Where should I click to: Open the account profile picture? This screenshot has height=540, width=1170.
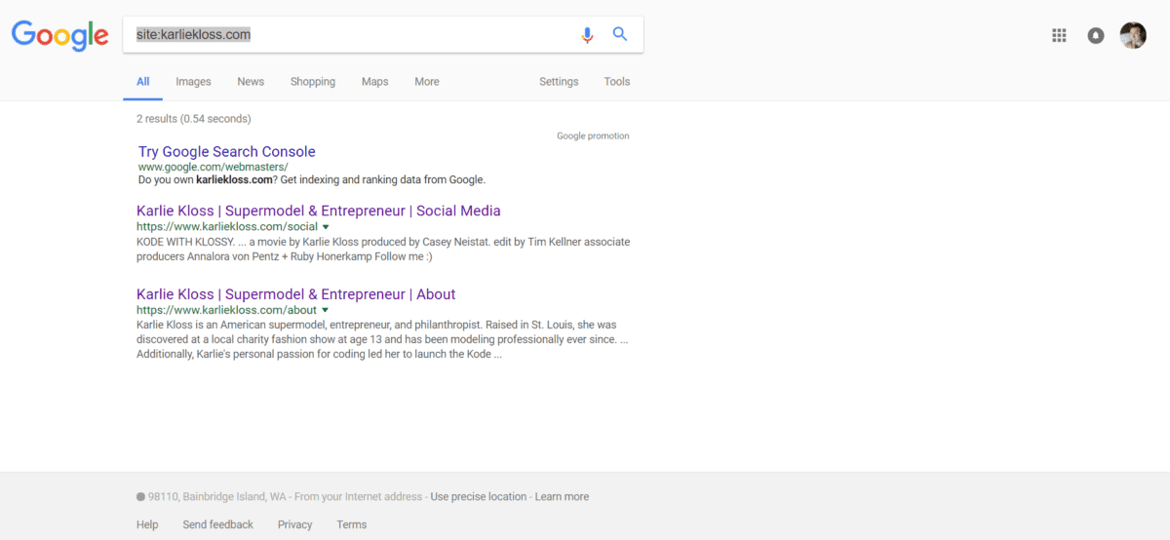1133,35
